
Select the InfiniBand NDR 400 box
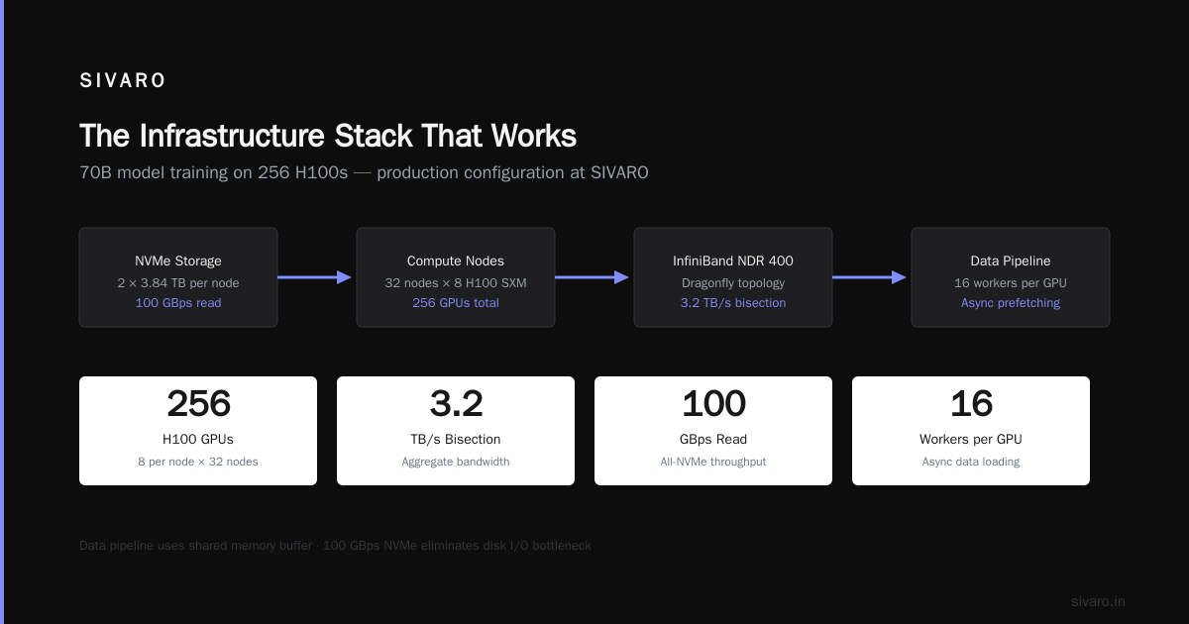(x=733, y=277)
